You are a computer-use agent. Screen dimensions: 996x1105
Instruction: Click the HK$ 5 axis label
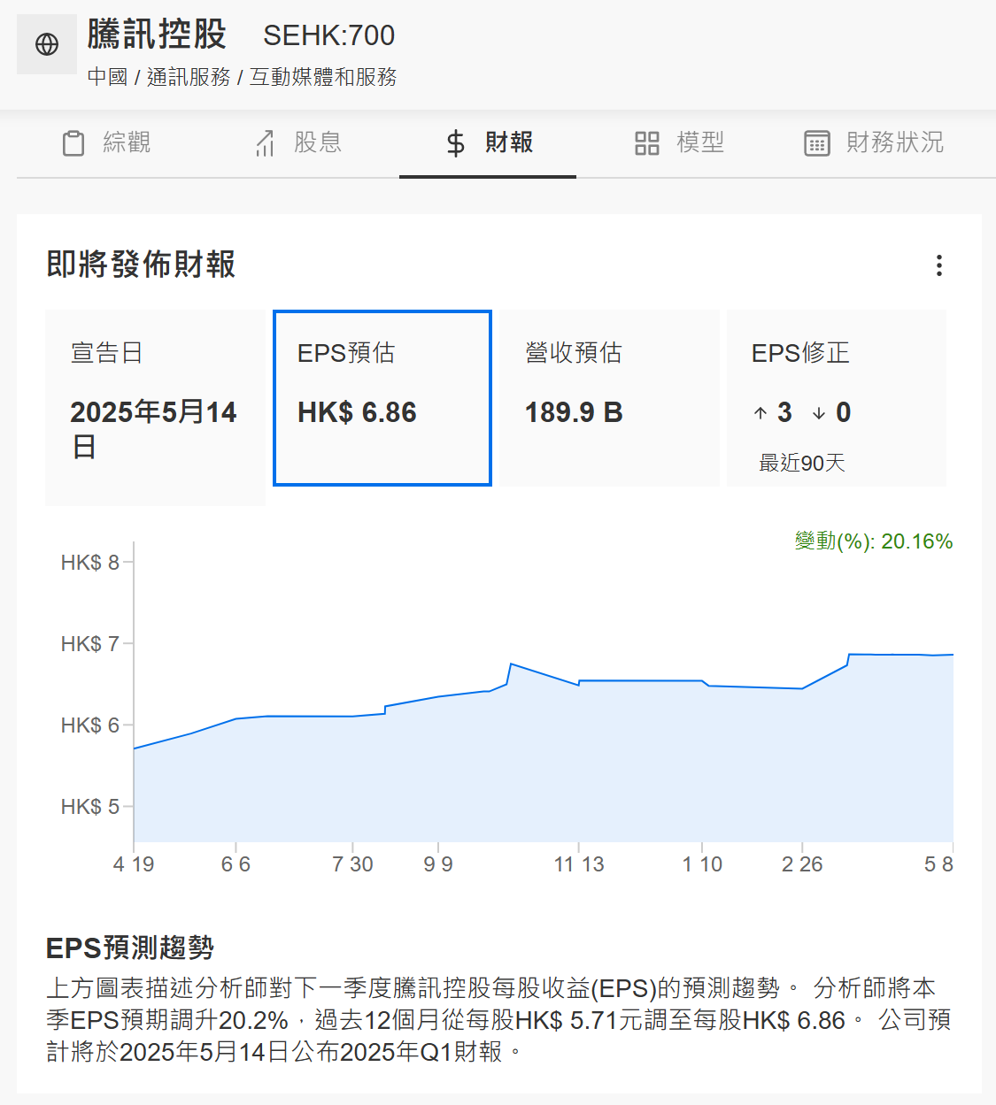(x=90, y=807)
